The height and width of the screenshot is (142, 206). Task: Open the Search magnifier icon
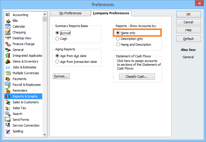(8, 114)
